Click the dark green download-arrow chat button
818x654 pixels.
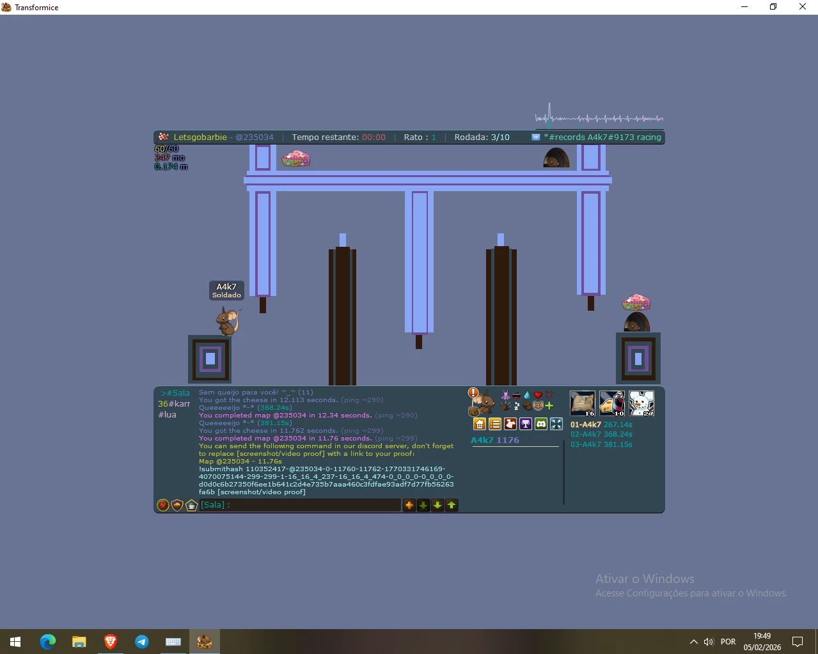tap(423, 505)
